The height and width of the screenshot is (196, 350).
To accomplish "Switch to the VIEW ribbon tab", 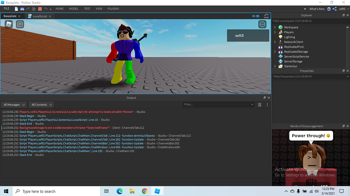I will [99, 9].
